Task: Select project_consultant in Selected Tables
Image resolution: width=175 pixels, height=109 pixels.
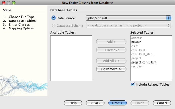Action: point(144,62)
